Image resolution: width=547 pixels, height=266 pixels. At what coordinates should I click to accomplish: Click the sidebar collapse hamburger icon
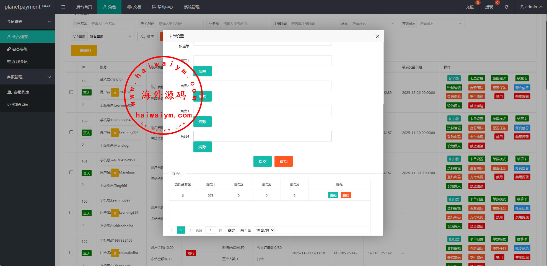click(63, 7)
